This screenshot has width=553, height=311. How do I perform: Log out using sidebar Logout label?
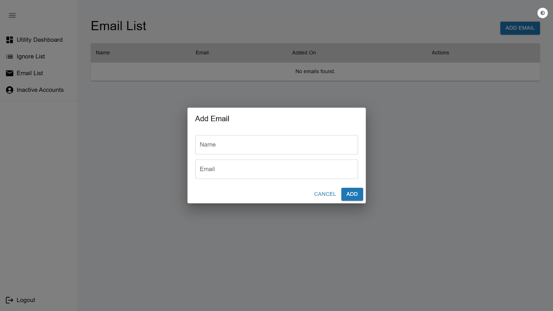coord(26,300)
